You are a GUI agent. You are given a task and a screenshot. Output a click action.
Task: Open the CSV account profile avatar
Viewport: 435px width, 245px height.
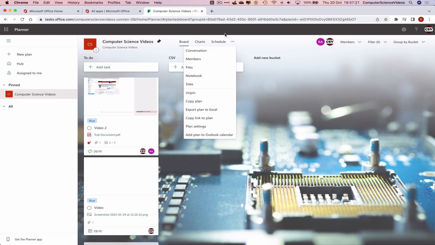point(429,30)
